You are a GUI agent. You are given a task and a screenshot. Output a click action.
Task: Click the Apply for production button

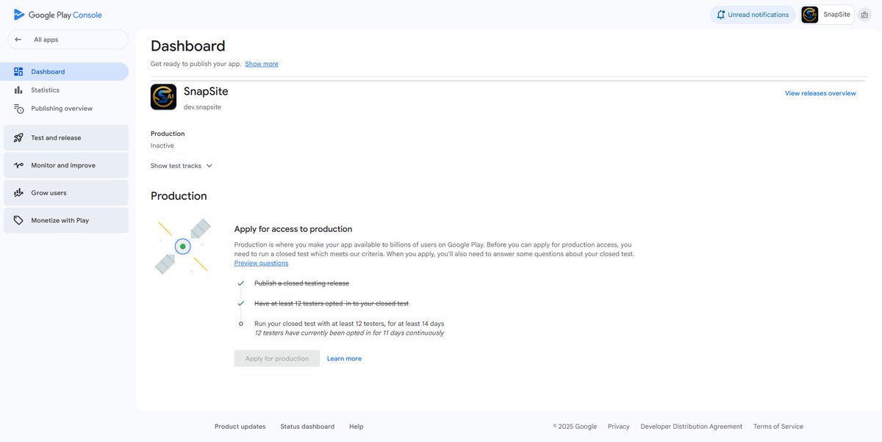tap(277, 358)
